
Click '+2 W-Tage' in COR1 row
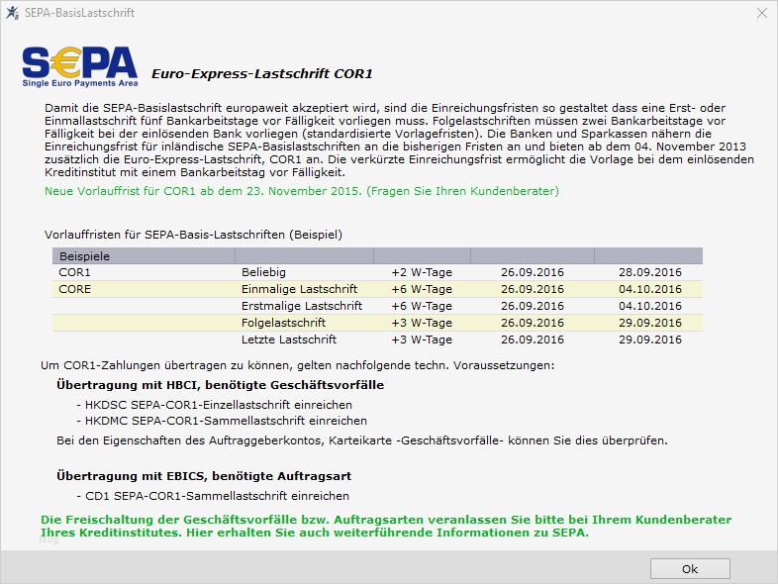[422, 272]
